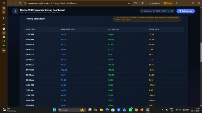This screenshot has height=113, width=202.
Task: Open tab search icon in sidebar
Action: (x=4, y=12)
